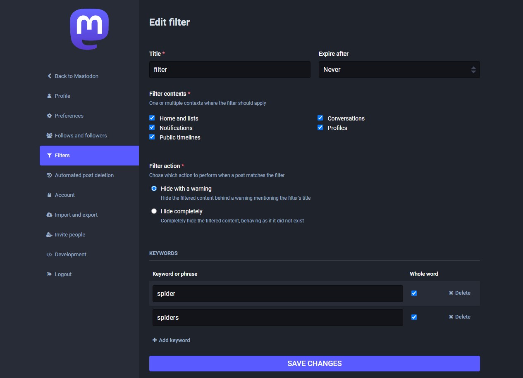Click into the Title input field
523x378 pixels.
[230, 69]
